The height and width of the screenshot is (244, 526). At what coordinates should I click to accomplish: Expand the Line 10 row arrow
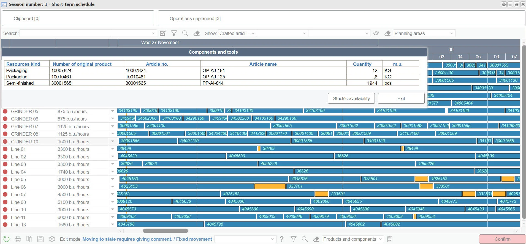[x=113, y=209]
